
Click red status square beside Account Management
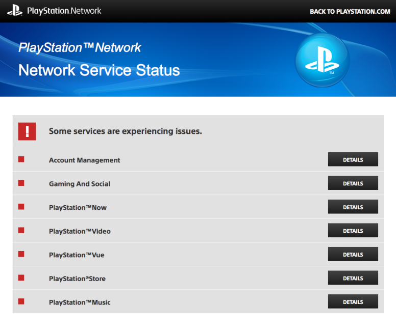point(21,159)
